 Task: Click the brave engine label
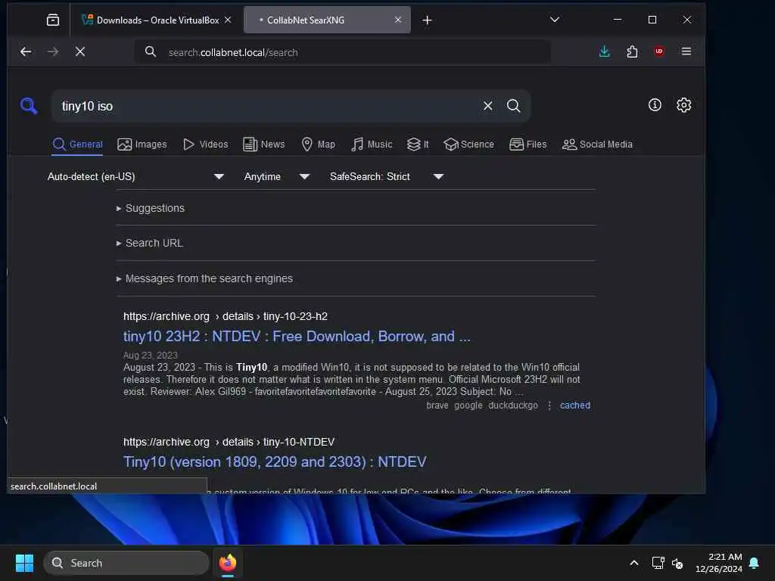(437, 405)
